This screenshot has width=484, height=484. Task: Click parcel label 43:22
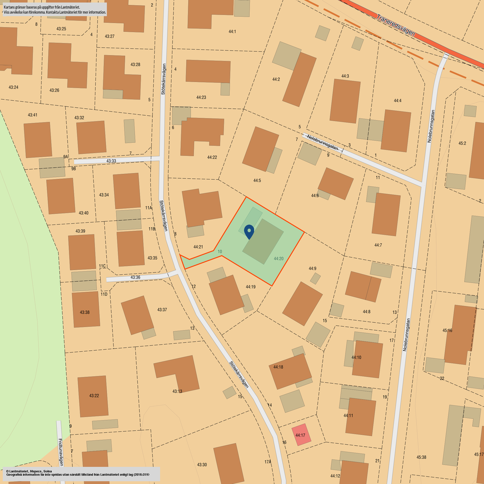(94, 396)
